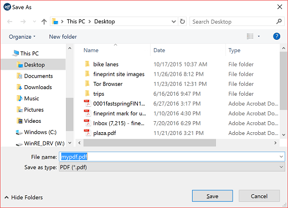Viewport: 288px width, 208px height.
Task: Open the recent locations dropdown arrow
Action: 34,22
